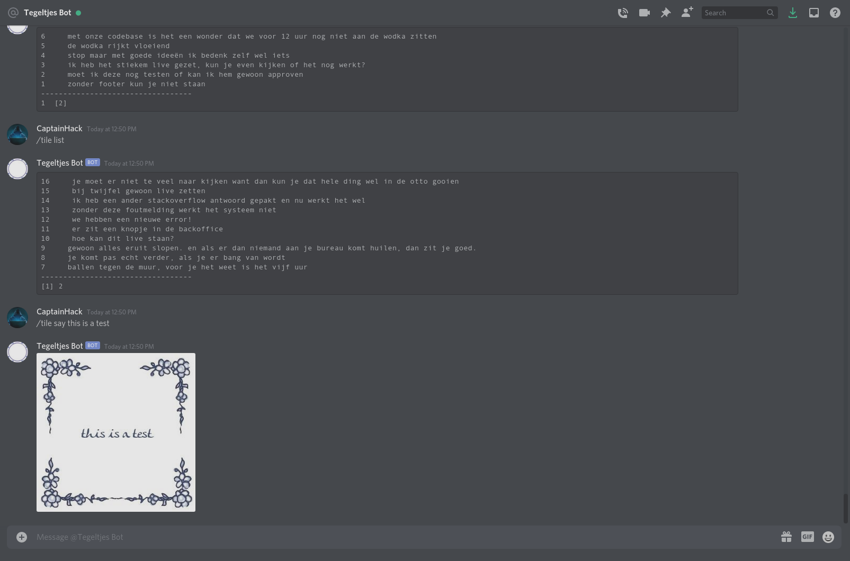The image size is (850, 561).
Task: Click the username CaptainHack
Action: [x=59, y=312]
